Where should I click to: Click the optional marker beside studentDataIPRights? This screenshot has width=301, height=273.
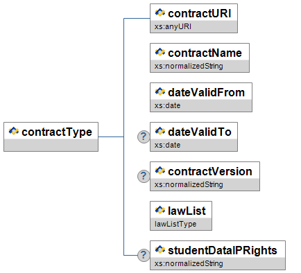[x=144, y=255]
